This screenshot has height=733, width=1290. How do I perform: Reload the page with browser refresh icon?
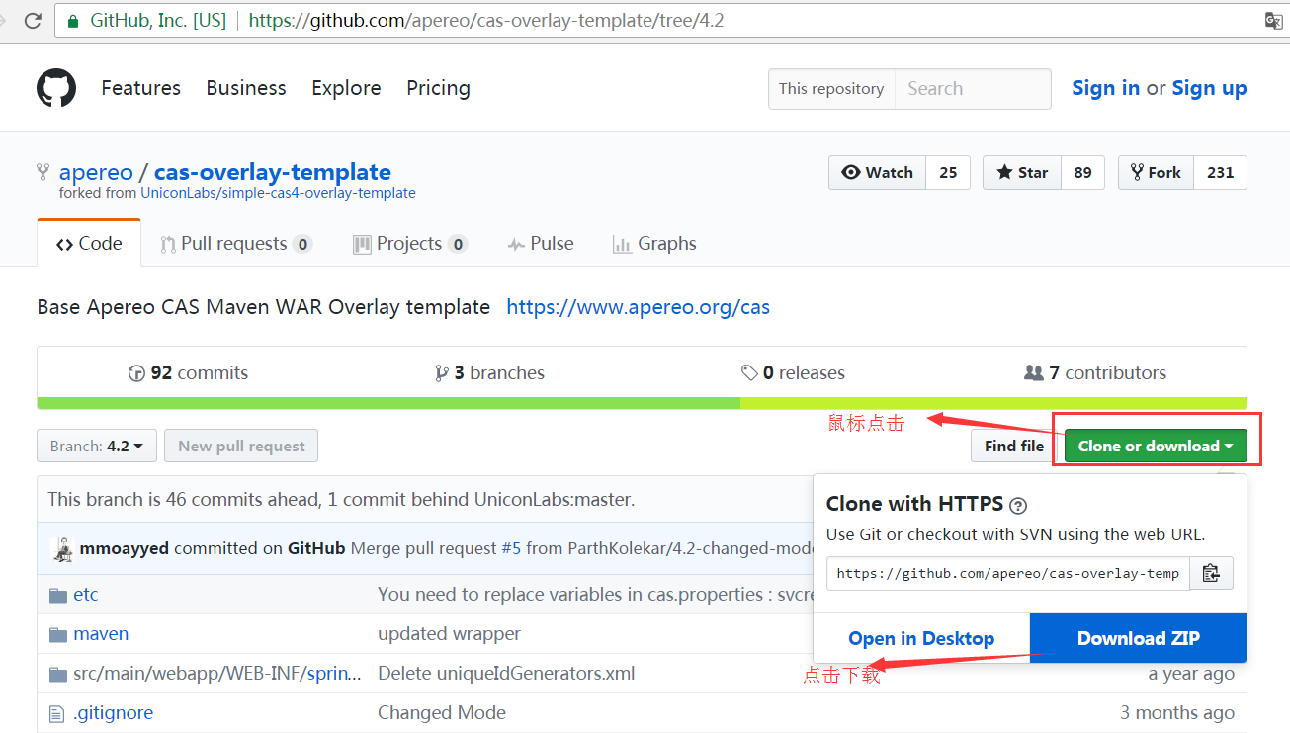[x=33, y=20]
